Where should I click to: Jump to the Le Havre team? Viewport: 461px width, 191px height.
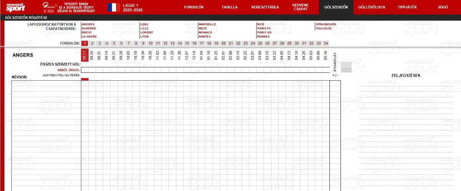[x=90, y=37]
